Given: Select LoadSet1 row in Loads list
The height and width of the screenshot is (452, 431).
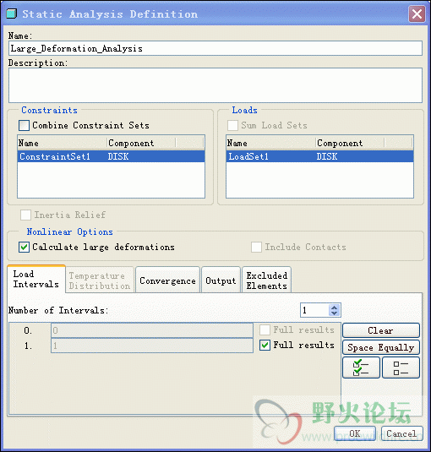Looking at the screenshot, I should tap(319, 156).
